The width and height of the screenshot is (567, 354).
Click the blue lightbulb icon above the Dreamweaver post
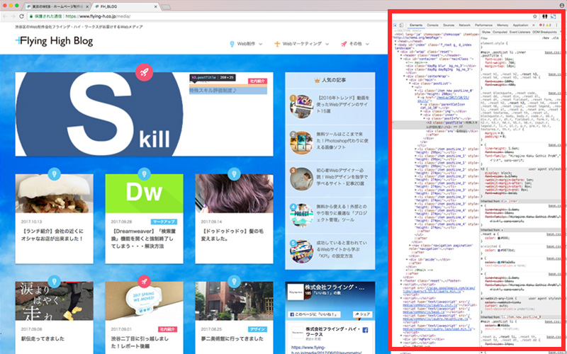(x=144, y=173)
